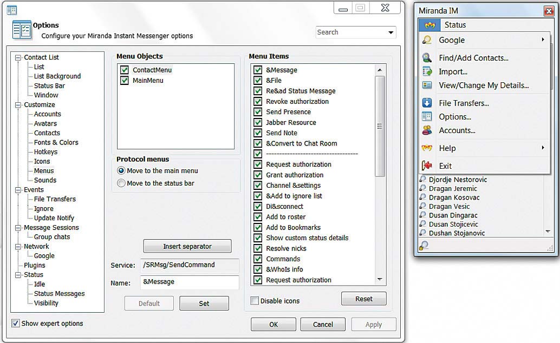Toggle the Jabber Resource checkbox

pos(257,122)
